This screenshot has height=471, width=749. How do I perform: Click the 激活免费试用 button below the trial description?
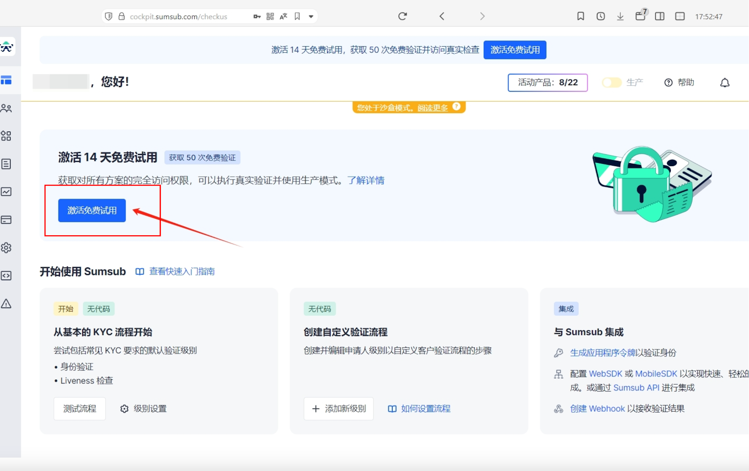point(92,210)
